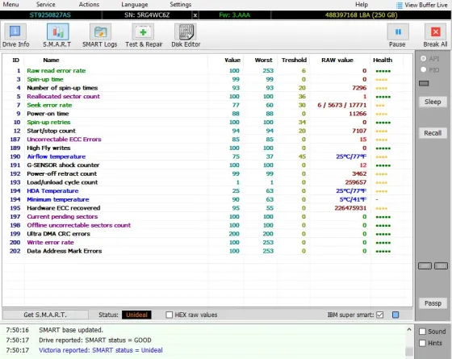
Task: Click the log line 'Drive reported: SMART status = GOOD'
Action: tap(95, 340)
